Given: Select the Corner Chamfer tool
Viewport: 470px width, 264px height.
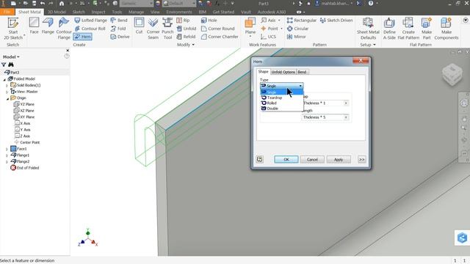Looking at the screenshot, I should pyautogui.click(x=220, y=37).
